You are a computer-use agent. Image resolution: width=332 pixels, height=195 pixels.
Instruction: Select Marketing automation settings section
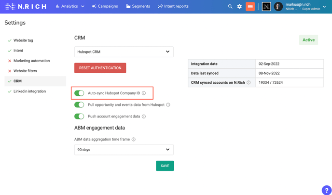point(35,61)
